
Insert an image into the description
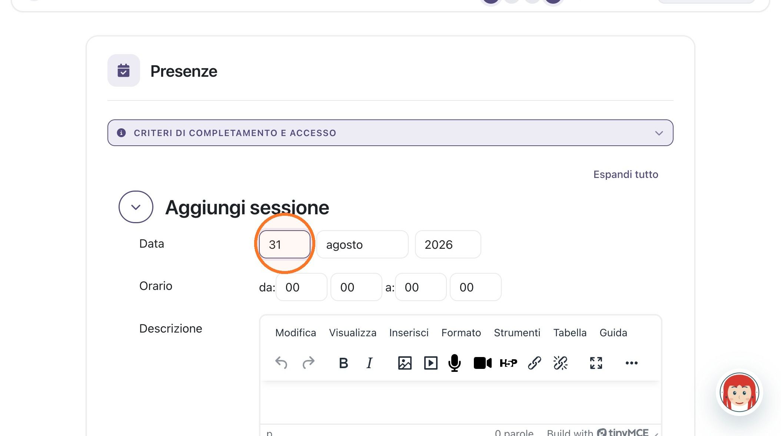tap(405, 363)
